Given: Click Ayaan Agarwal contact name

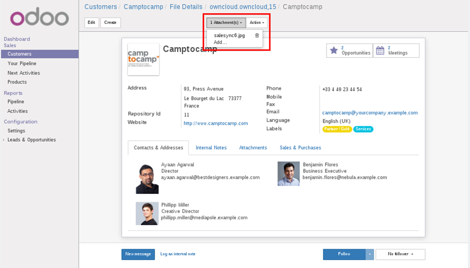Looking at the screenshot, I should 177,165.
